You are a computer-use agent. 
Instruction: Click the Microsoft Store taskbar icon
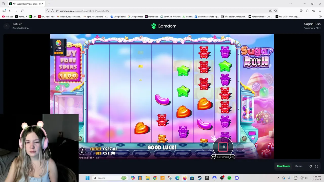click(x=192, y=178)
